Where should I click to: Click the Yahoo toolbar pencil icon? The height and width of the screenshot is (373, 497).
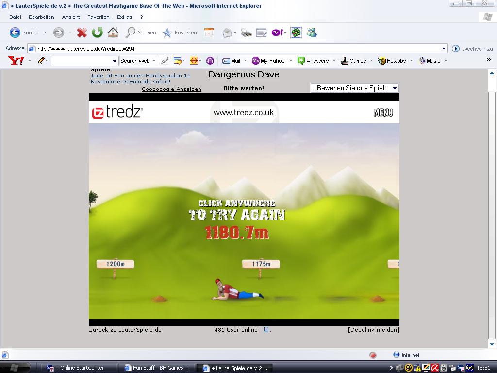coord(41,61)
